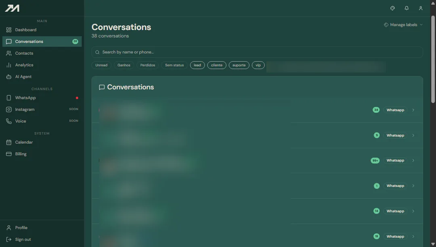
Task: Open the conversation with 14 unread via chevron
Action: 413,211
